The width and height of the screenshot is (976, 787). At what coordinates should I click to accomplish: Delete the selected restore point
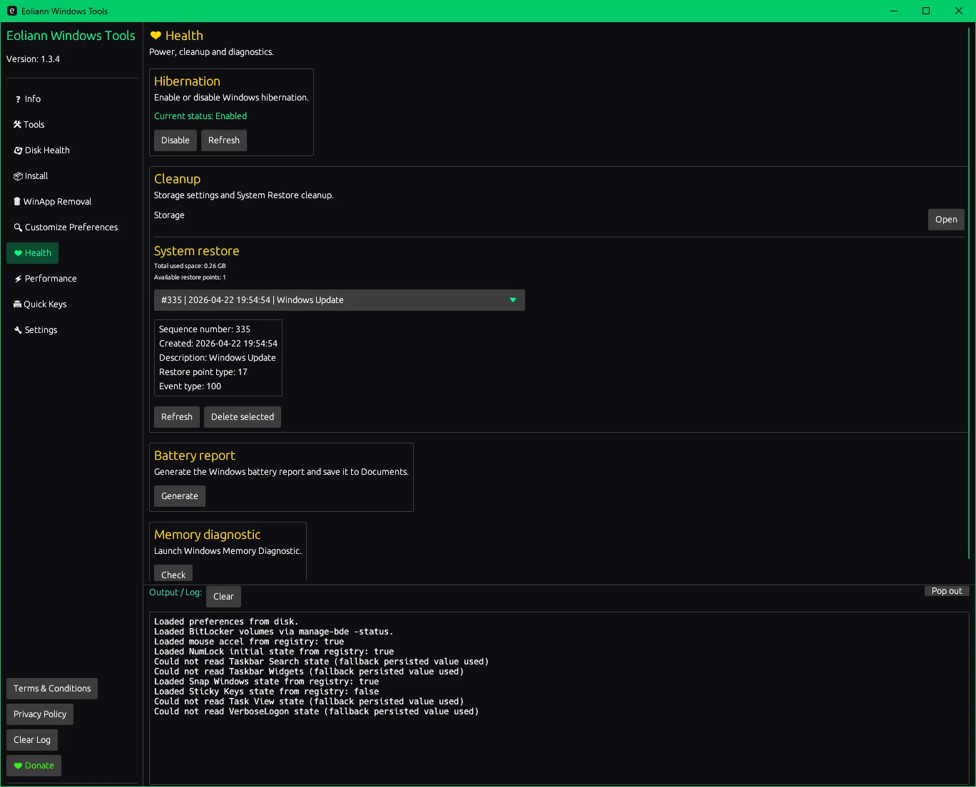242,417
